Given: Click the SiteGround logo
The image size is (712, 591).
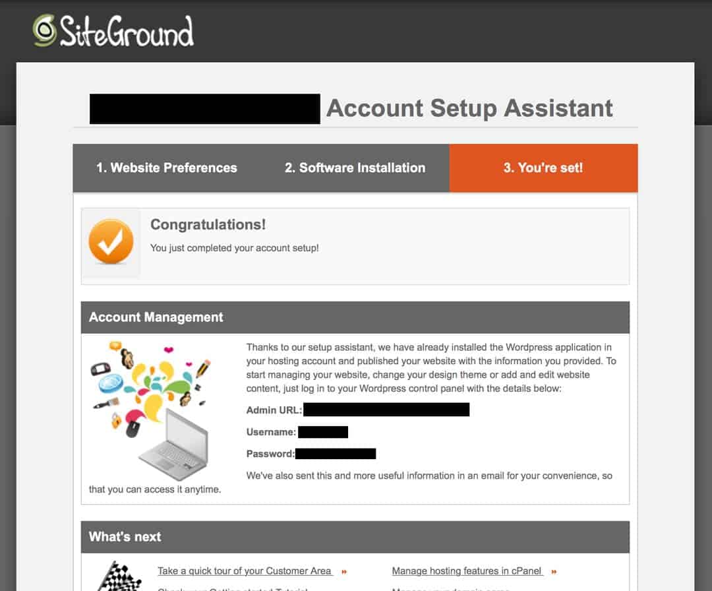Looking at the screenshot, I should [x=113, y=31].
